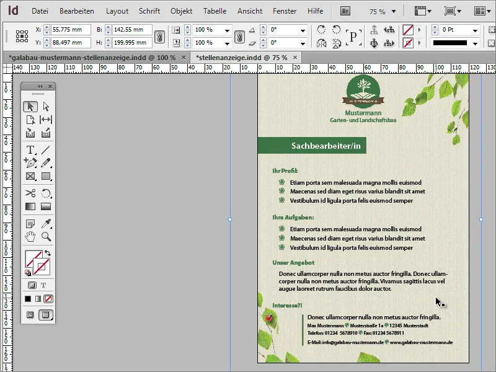Open stroke style dropdown

coord(475,43)
